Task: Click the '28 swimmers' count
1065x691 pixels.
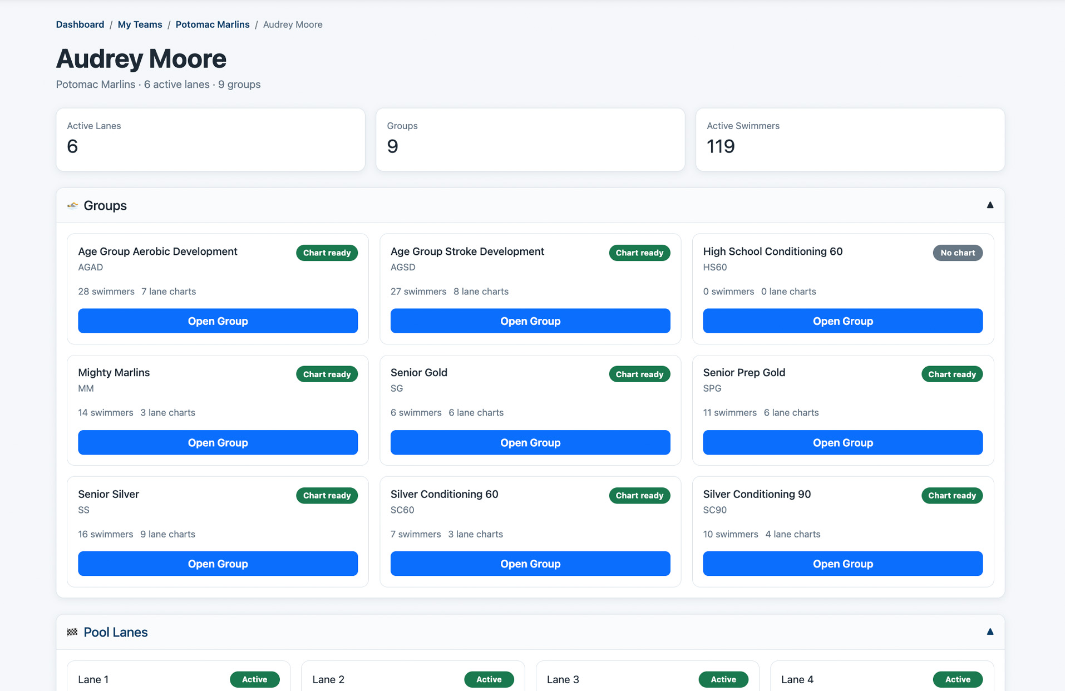Action: coord(106,292)
